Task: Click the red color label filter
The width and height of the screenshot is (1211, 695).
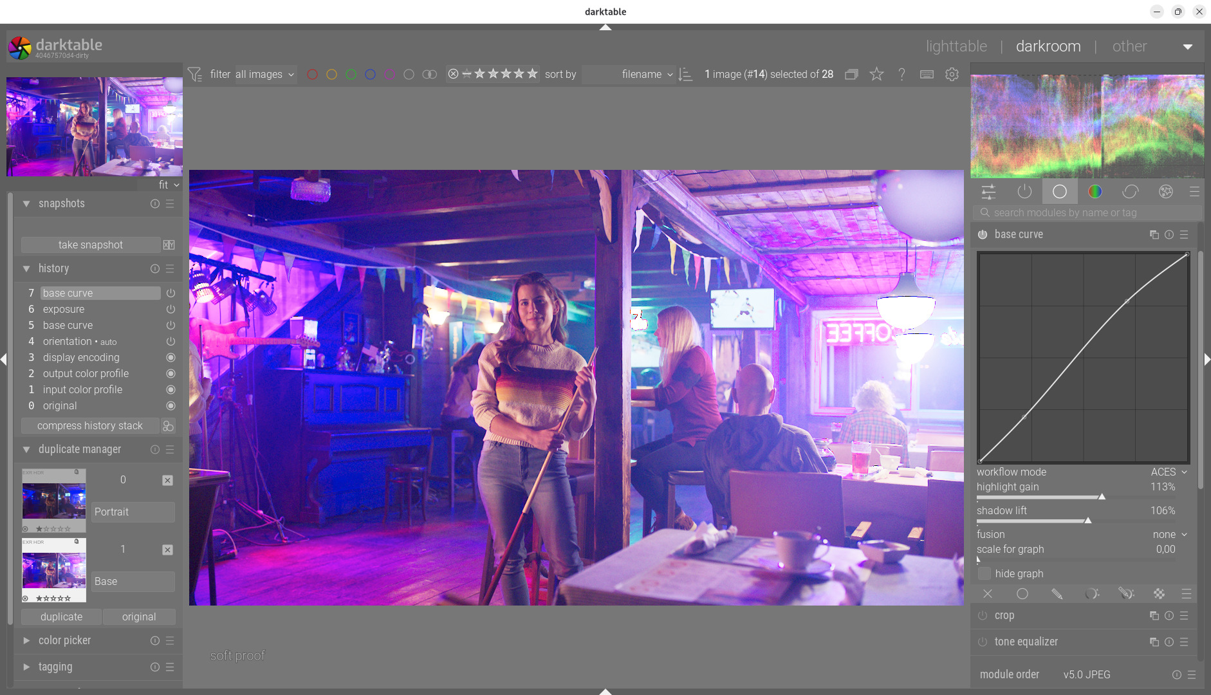Action: 312,75
